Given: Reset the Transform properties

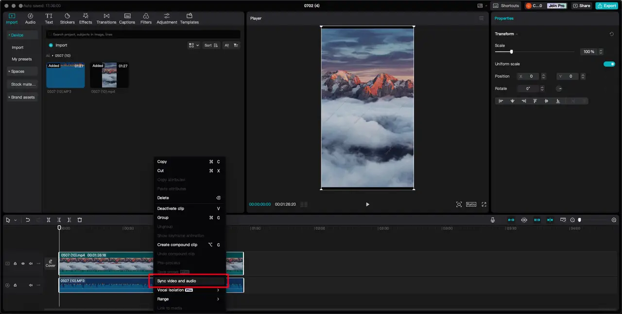Looking at the screenshot, I should tap(611, 34).
